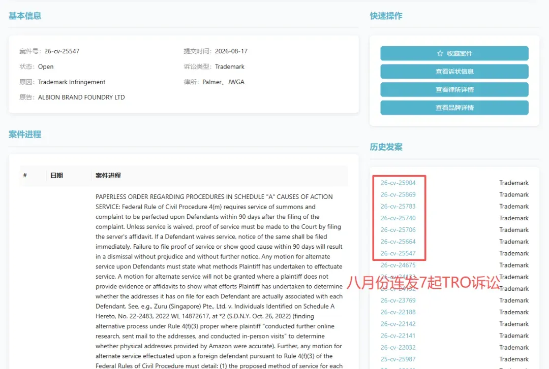The height and width of the screenshot is (369, 549).
Task: Open case link 26-cv-22188
Action: [x=398, y=312]
